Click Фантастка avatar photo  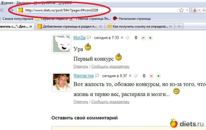(x=61, y=82)
